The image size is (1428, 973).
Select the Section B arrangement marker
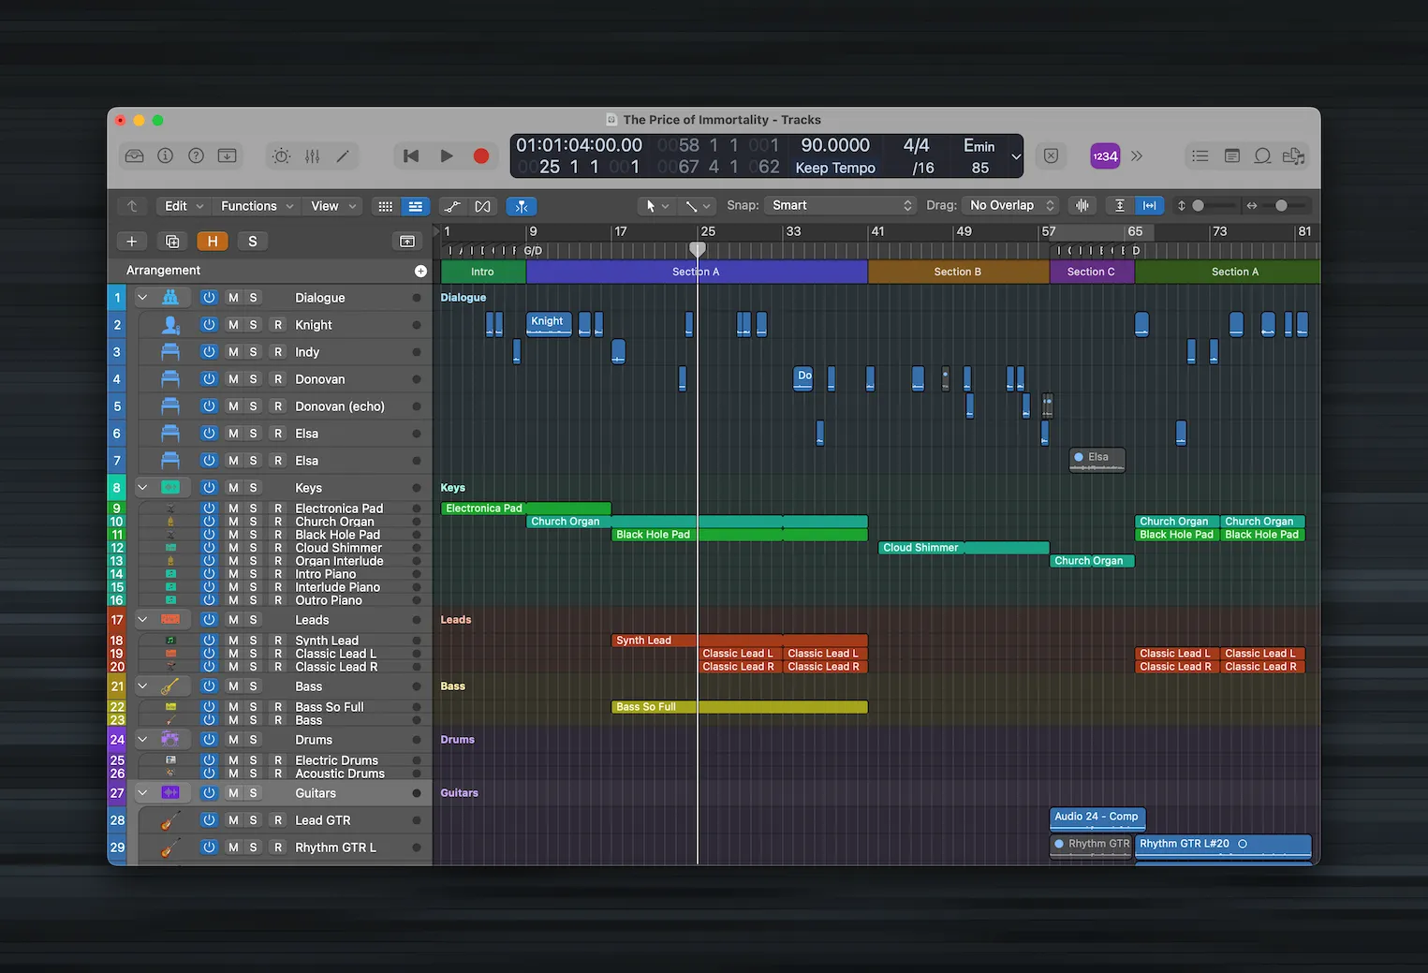[957, 272]
